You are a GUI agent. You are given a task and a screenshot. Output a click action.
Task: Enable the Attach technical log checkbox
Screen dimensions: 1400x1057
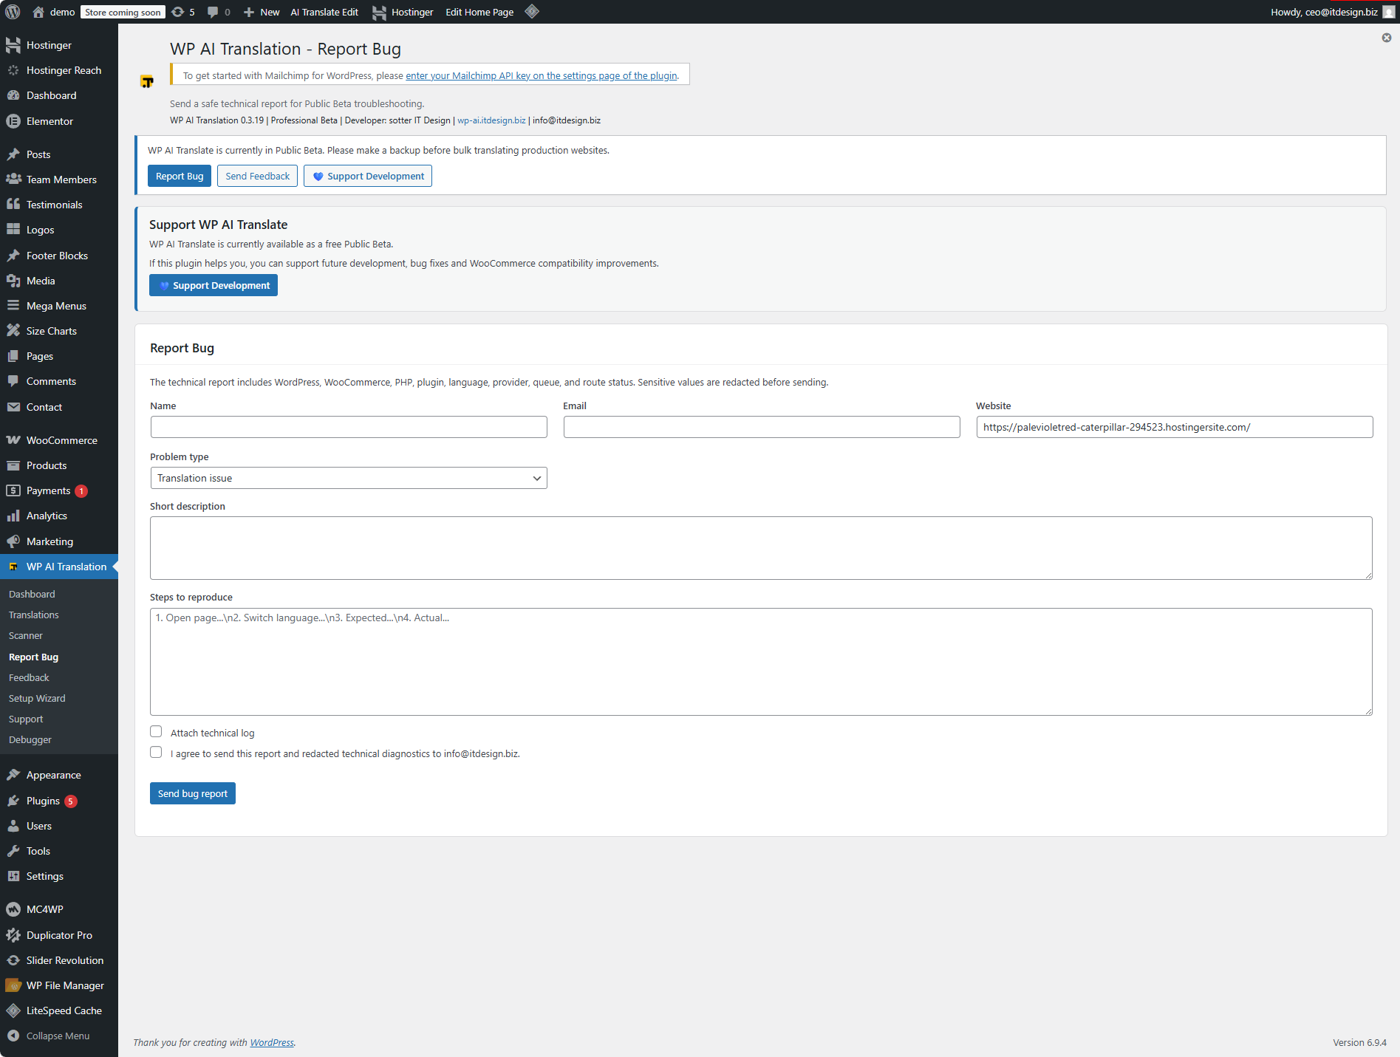[x=156, y=731]
